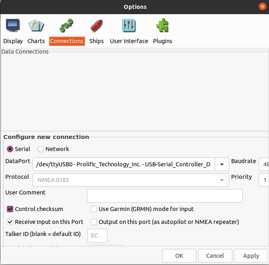Click the Baudrate combo box
Screen dimensions: 269x265
[264, 164]
